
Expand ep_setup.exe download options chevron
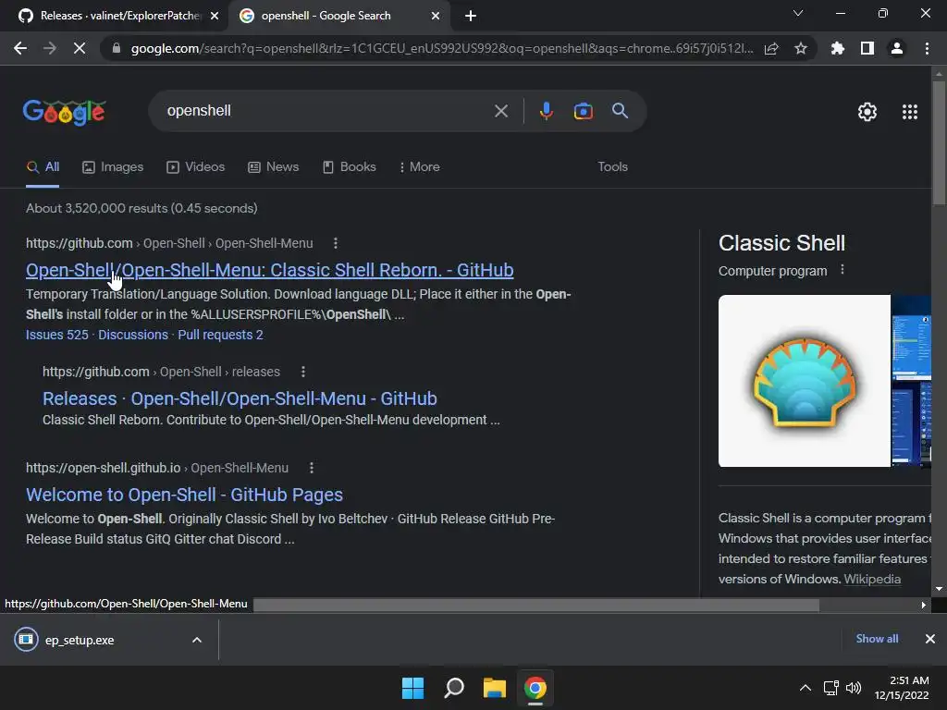pos(197,640)
